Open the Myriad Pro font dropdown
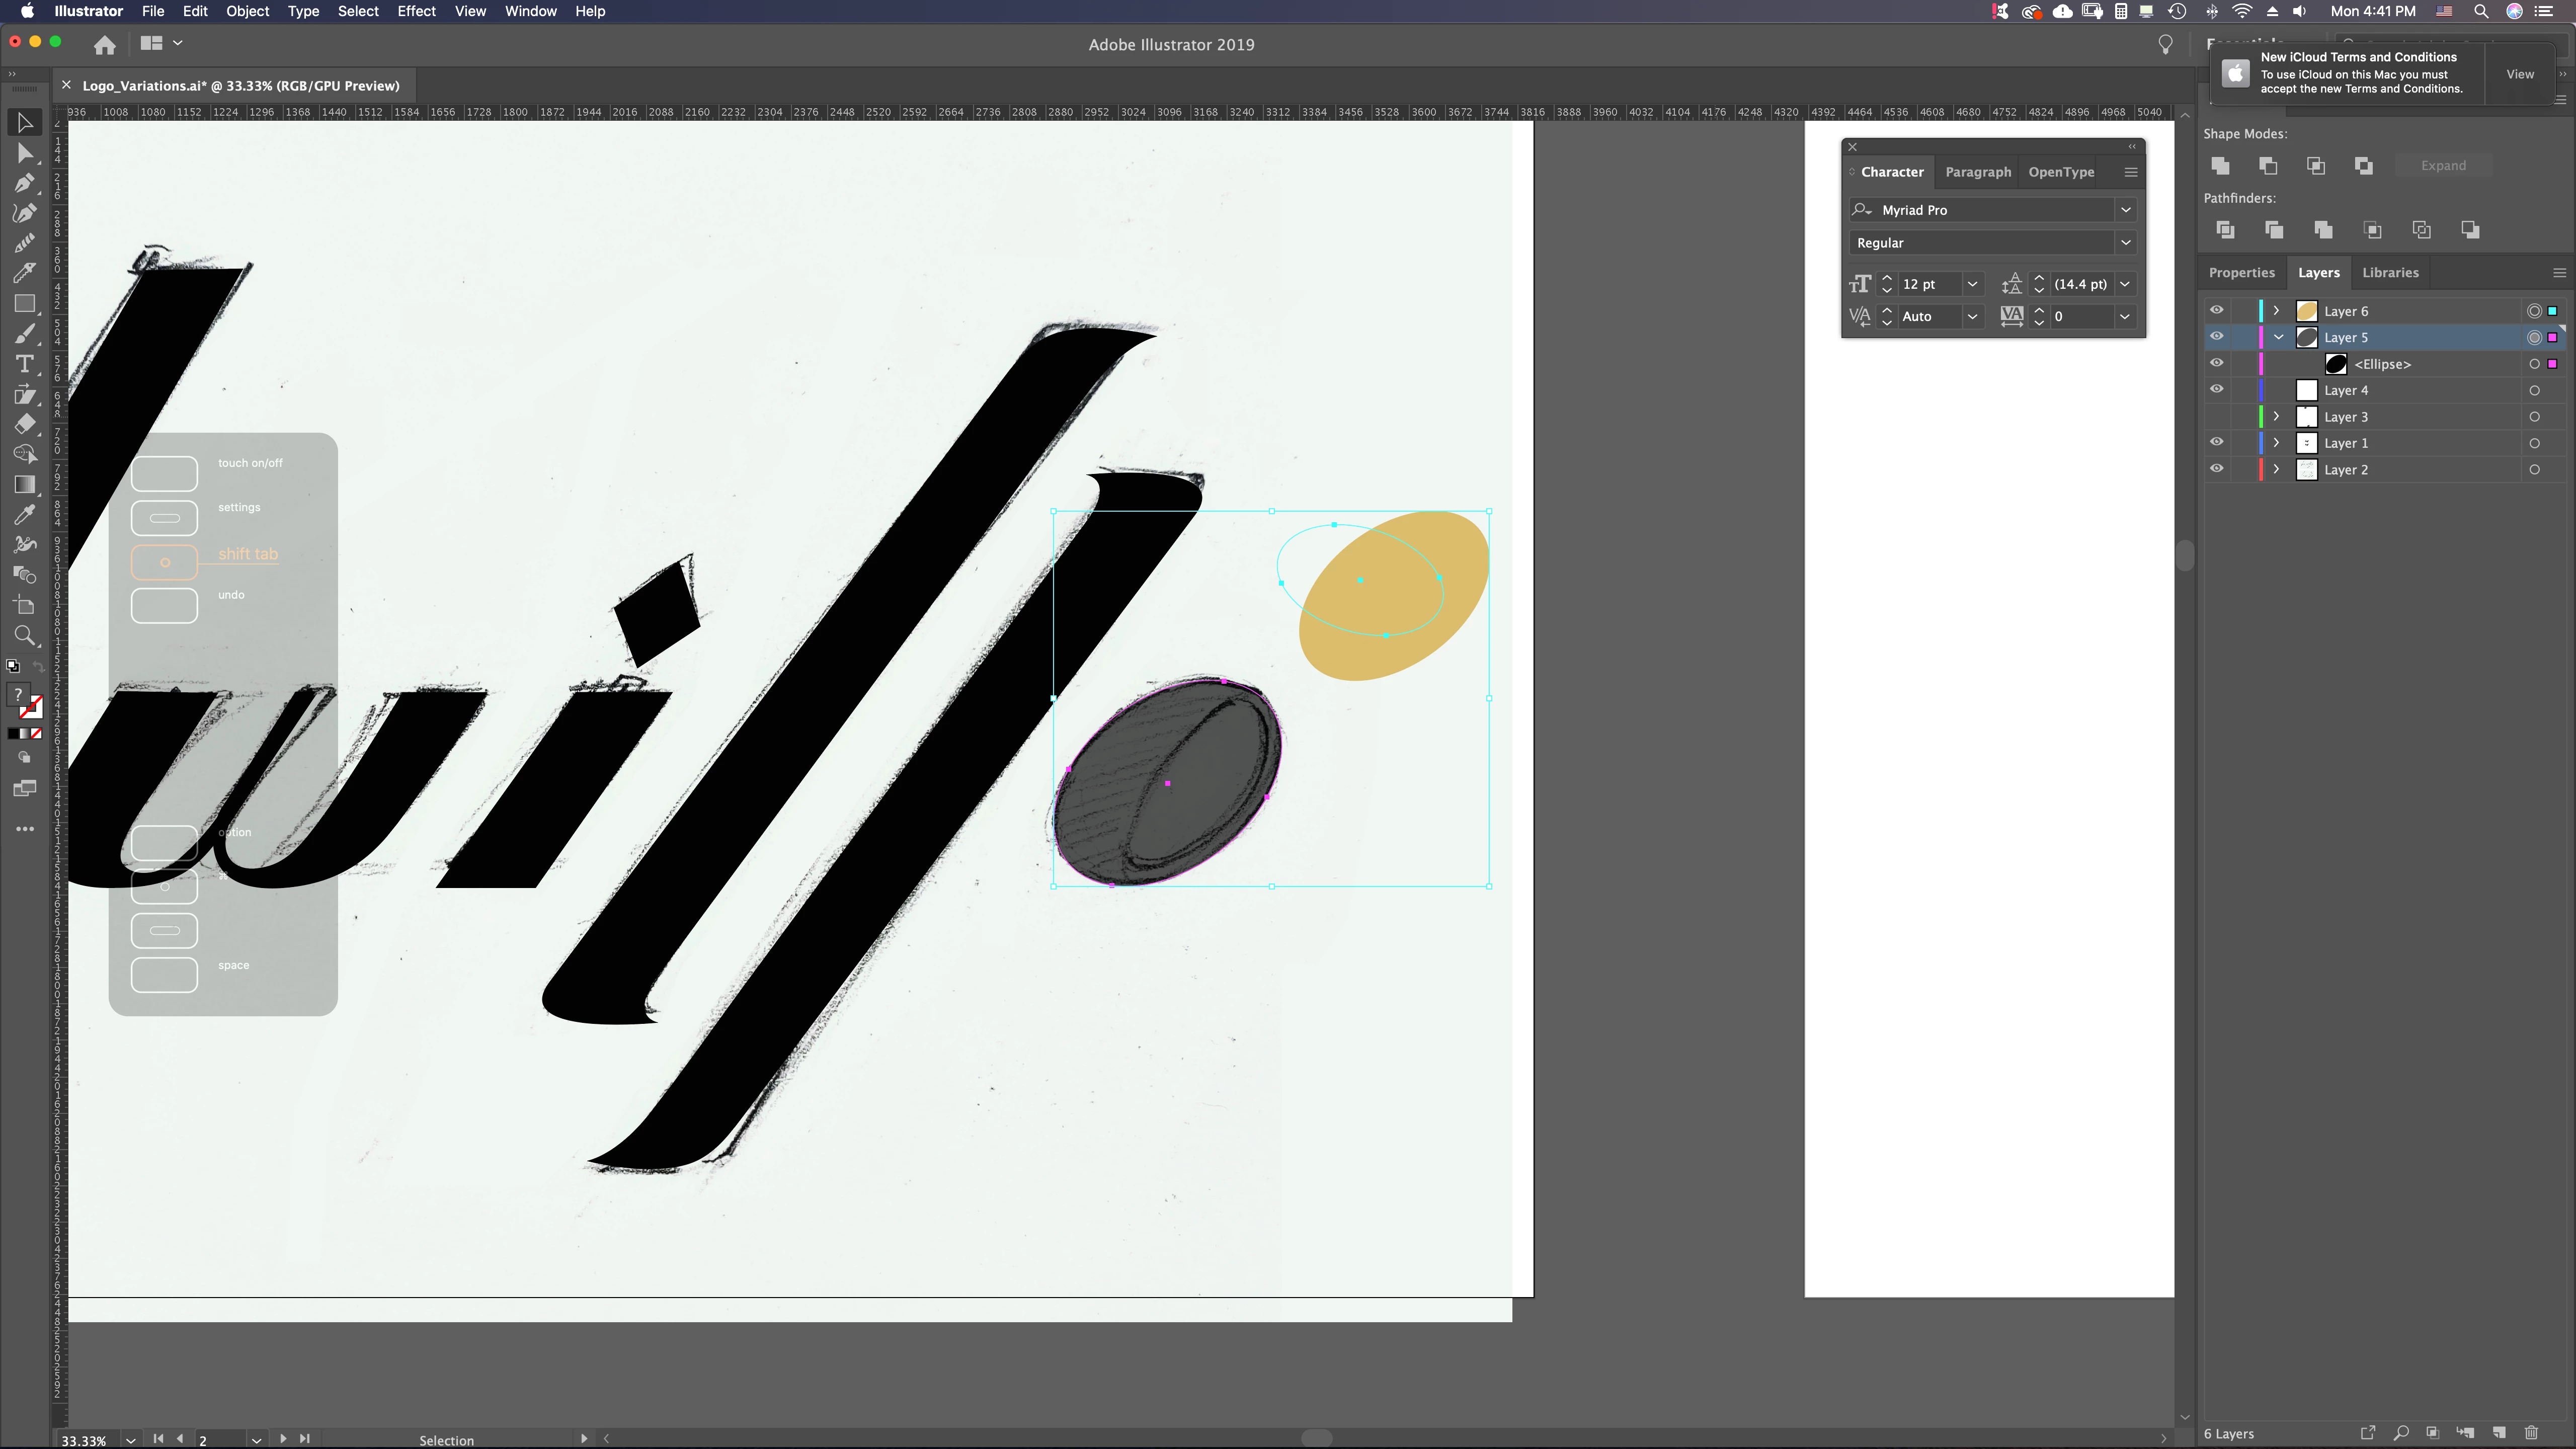The image size is (2576, 1449). (x=2125, y=210)
